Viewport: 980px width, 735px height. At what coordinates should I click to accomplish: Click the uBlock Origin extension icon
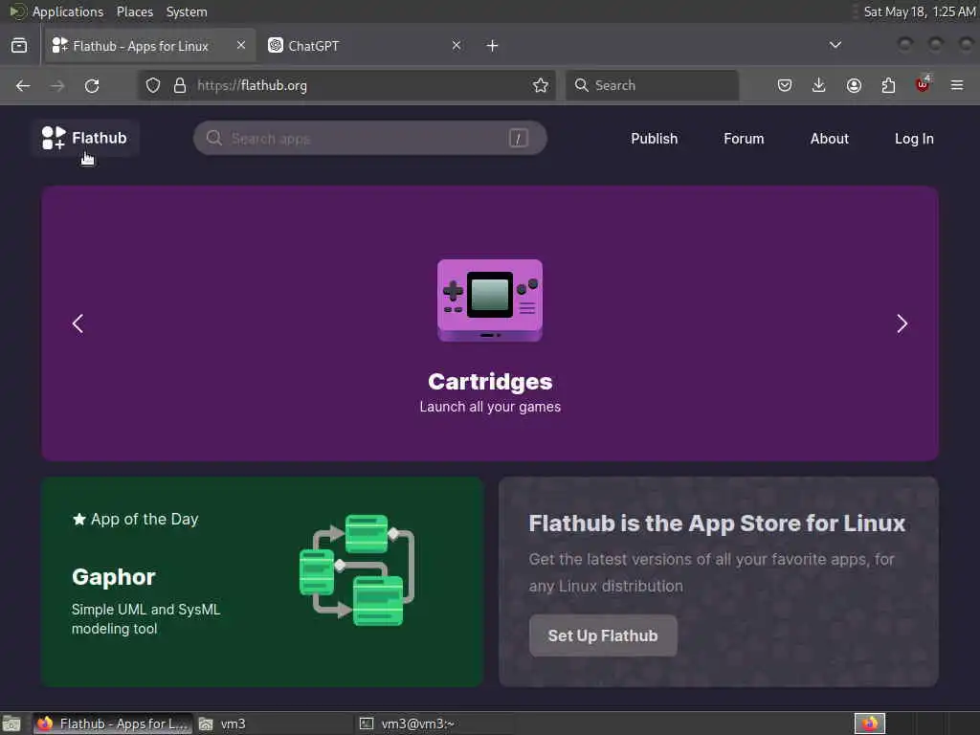click(x=923, y=84)
